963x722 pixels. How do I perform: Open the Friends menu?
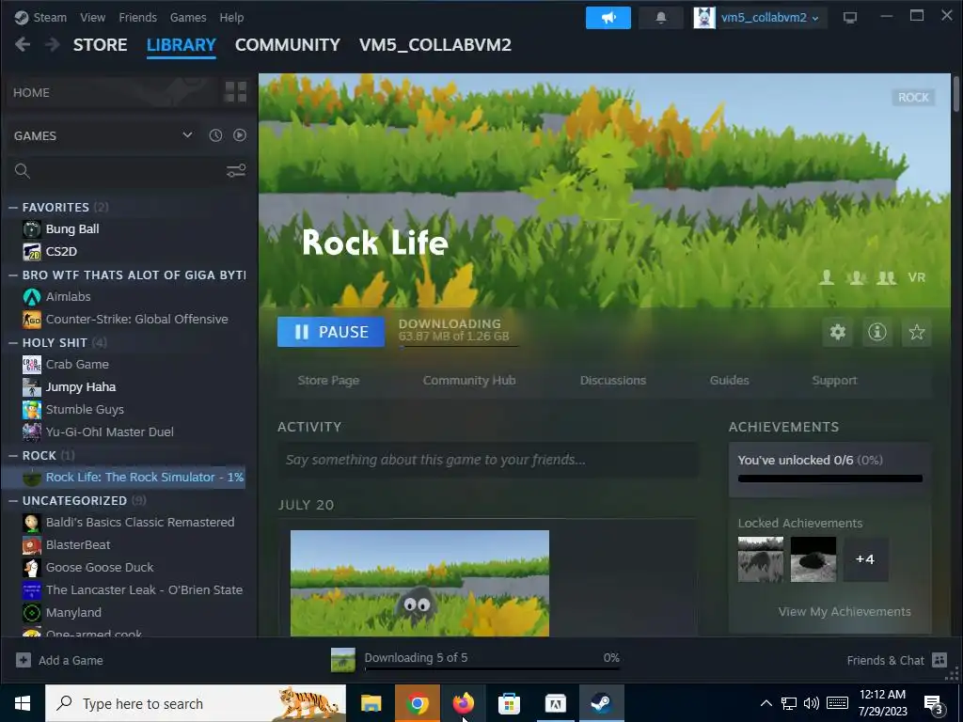pyautogui.click(x=137, y=18)
